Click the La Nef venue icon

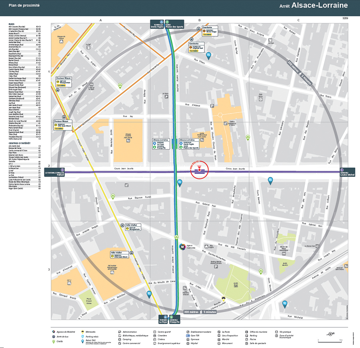click(89, 47)
